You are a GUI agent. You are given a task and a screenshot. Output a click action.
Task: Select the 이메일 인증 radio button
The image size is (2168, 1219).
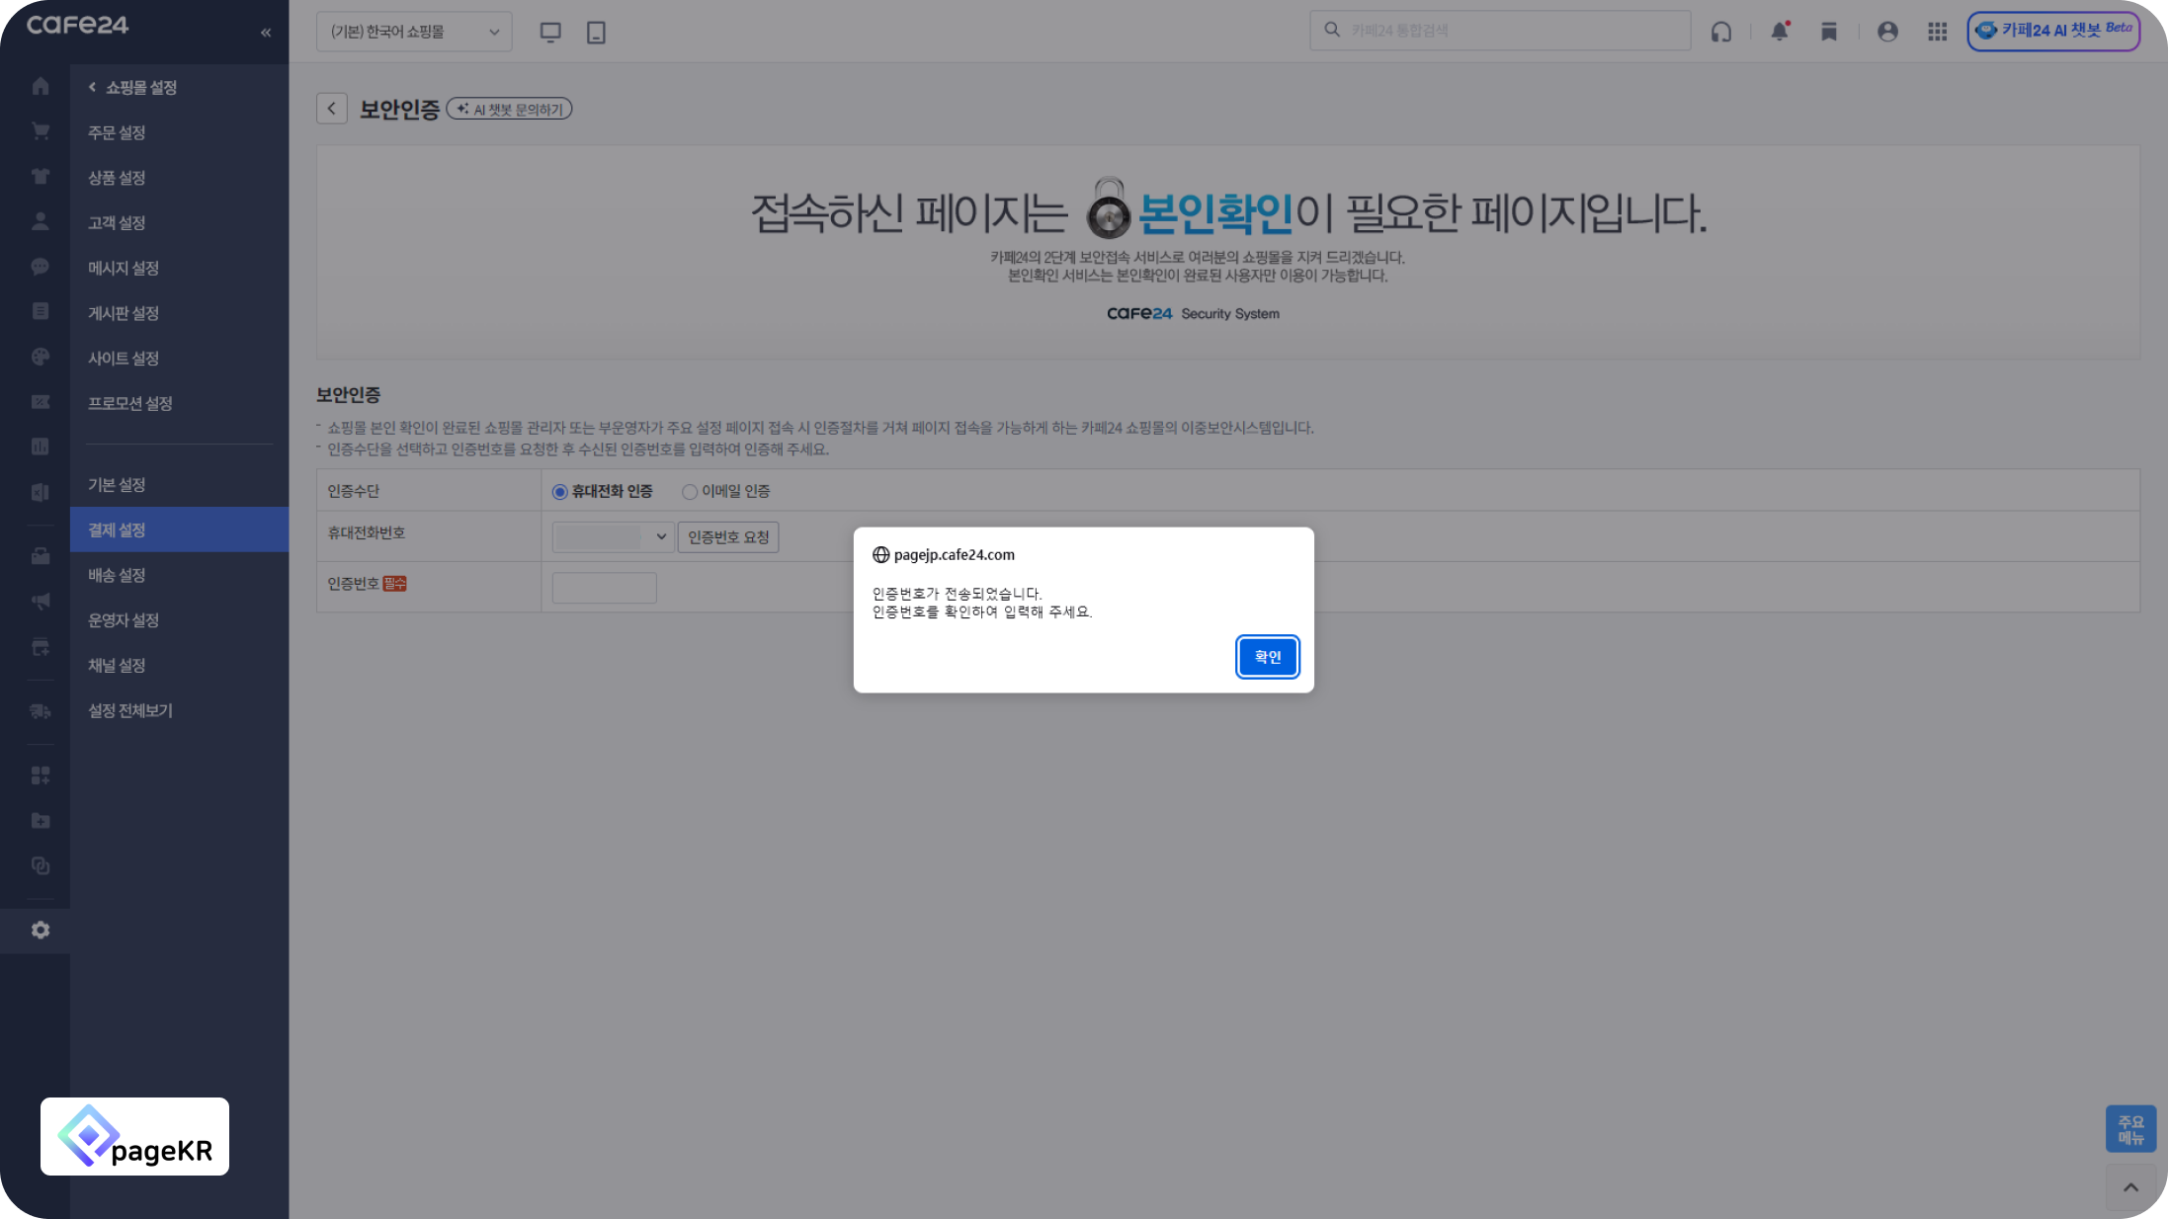tap(690, 492)
